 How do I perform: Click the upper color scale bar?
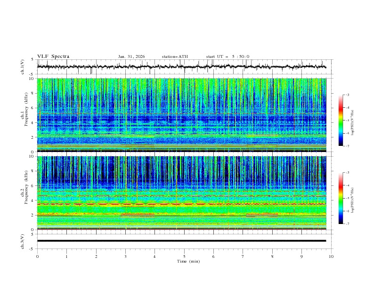[x=341, y=120]
